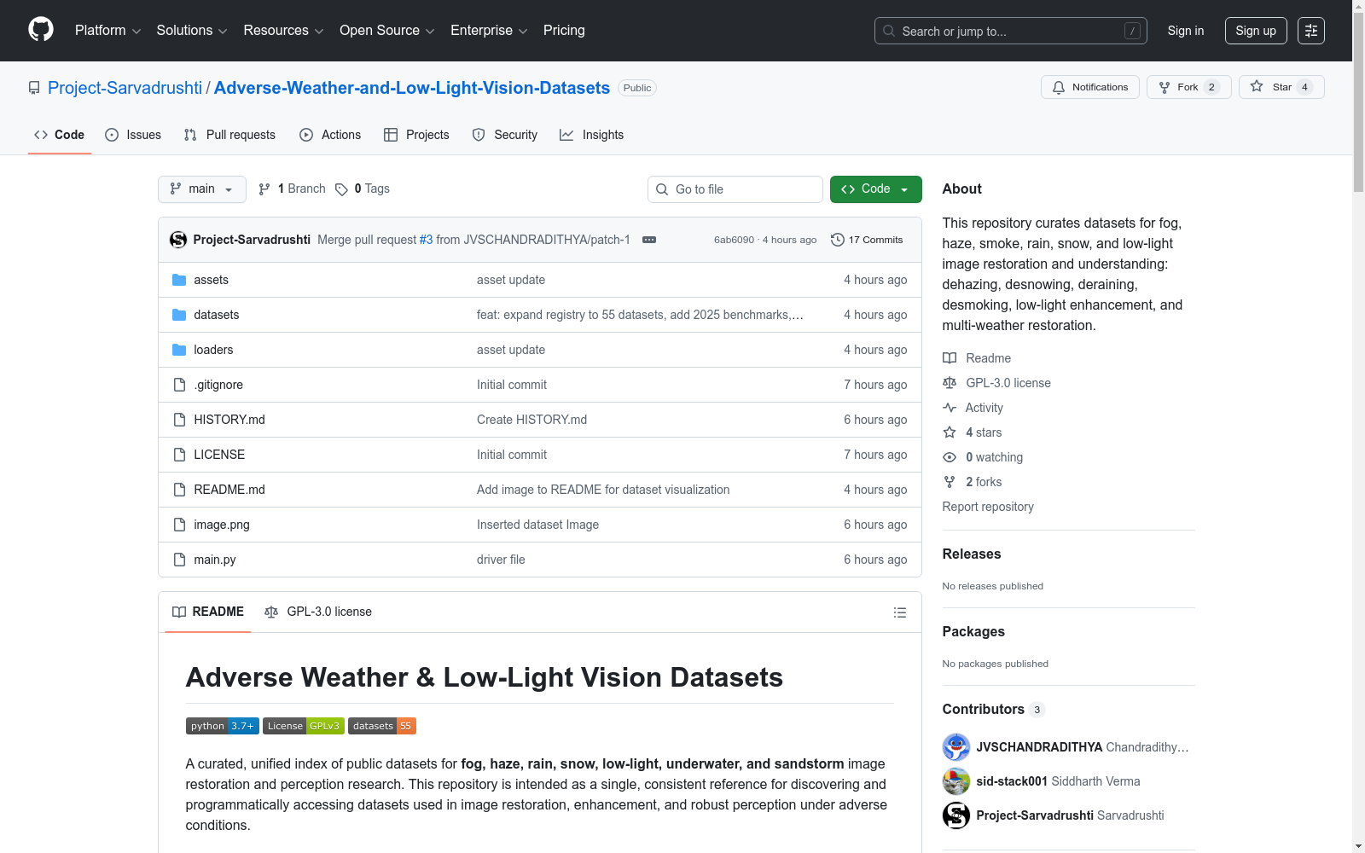1365x853 pixels.
Task: Open the GitHub homepage logo
Action: 41,30
